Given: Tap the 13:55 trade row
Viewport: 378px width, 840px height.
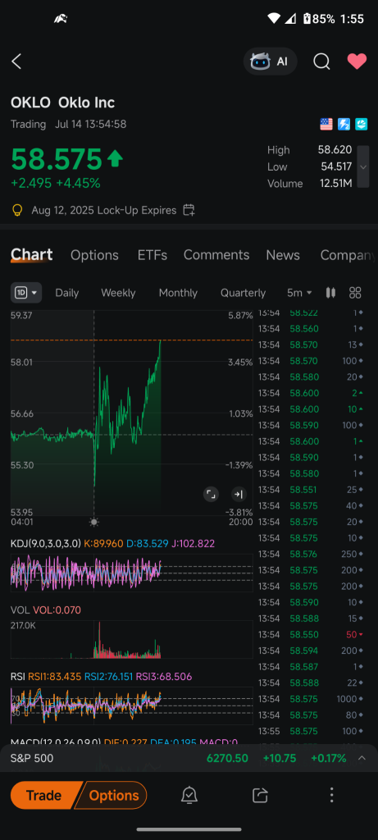Looking at the screenshot, I should click(311, 731).
